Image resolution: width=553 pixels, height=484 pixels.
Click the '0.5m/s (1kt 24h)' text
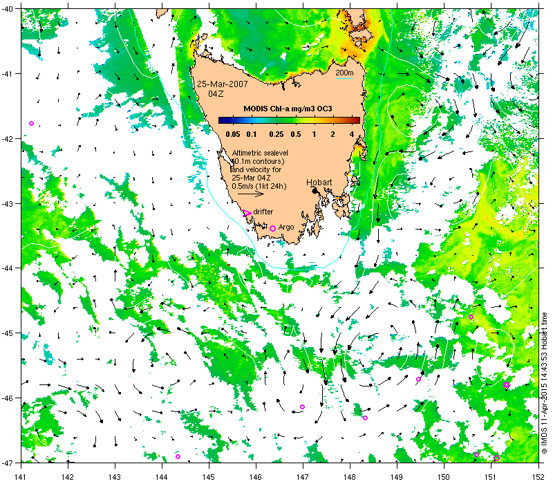click(259, 186)
